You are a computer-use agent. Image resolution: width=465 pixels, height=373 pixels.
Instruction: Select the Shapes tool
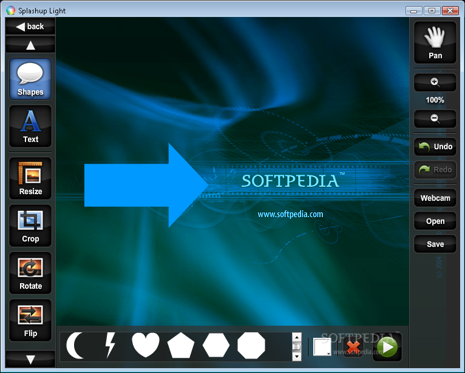(x=30, y=79)
